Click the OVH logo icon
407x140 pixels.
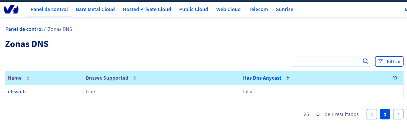(x=11, y=9)
